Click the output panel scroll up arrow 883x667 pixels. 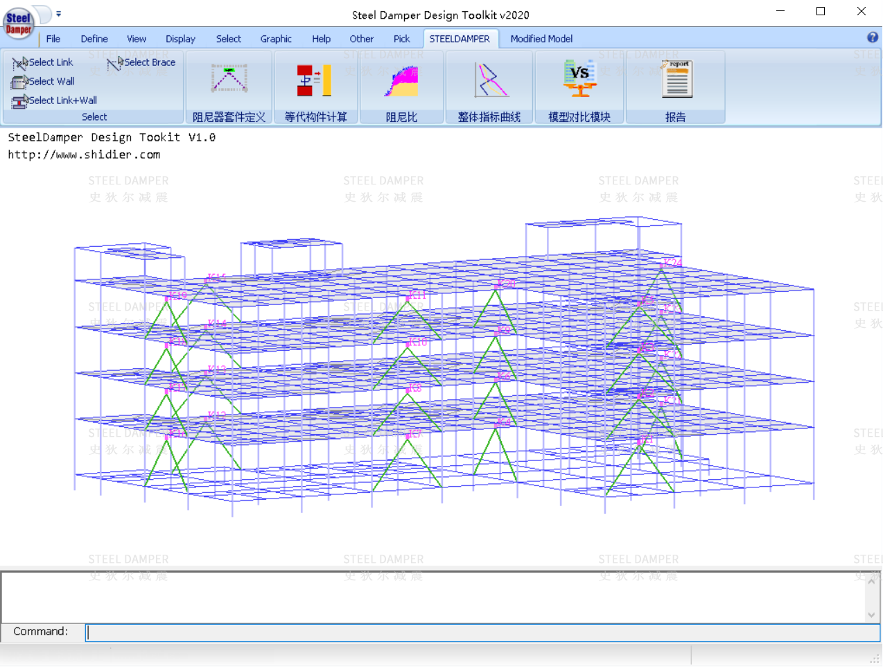coord(871,580)
